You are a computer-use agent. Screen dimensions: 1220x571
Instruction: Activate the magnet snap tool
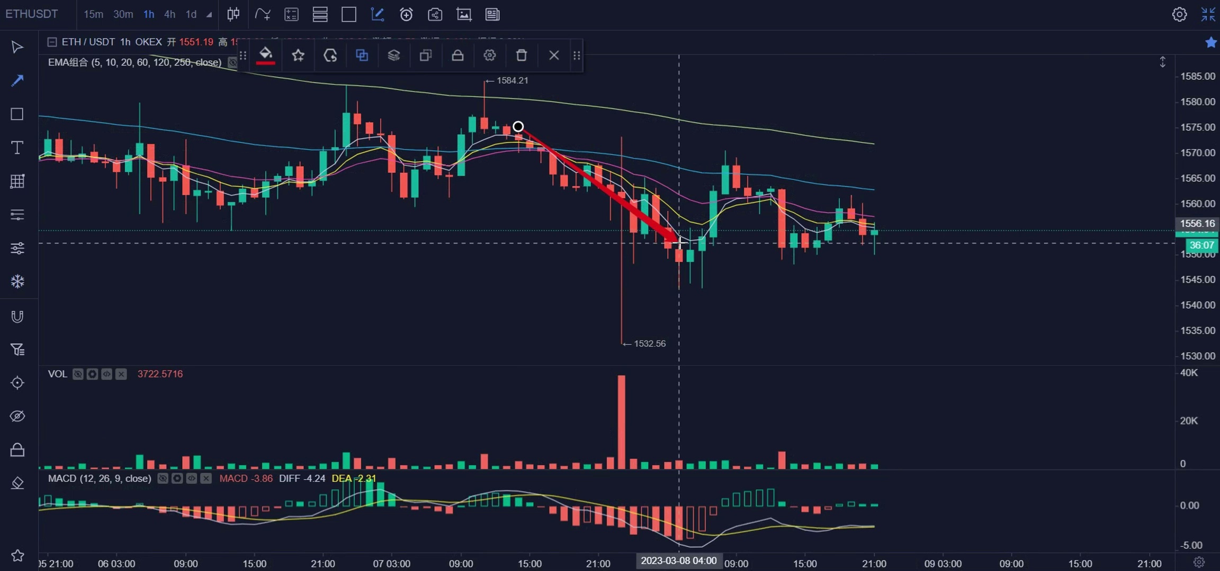(x=17, y=316)
